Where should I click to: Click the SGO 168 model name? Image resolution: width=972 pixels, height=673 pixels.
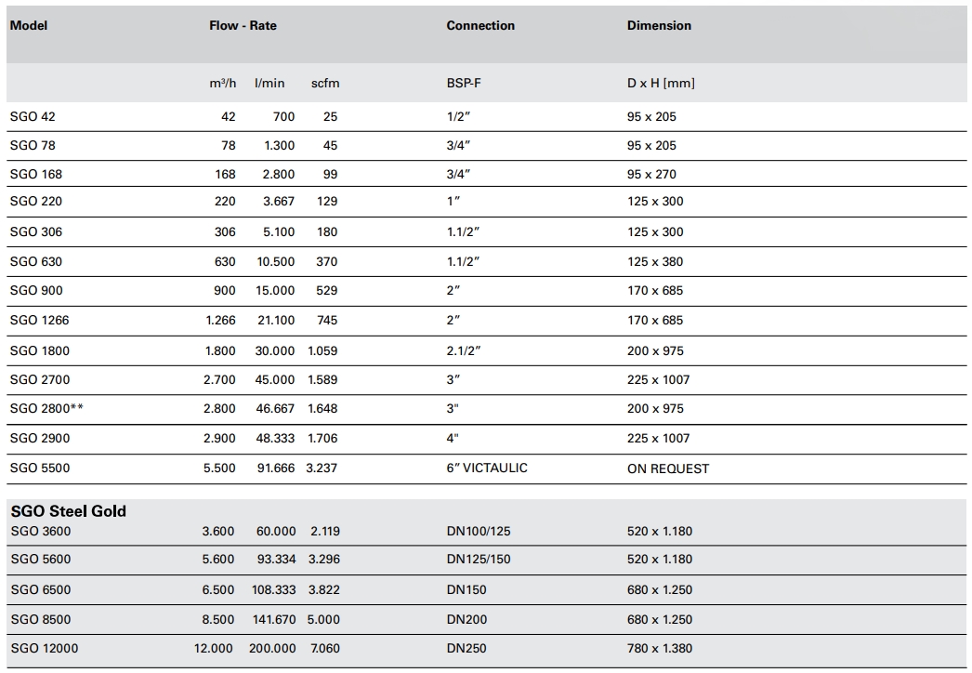36,175
